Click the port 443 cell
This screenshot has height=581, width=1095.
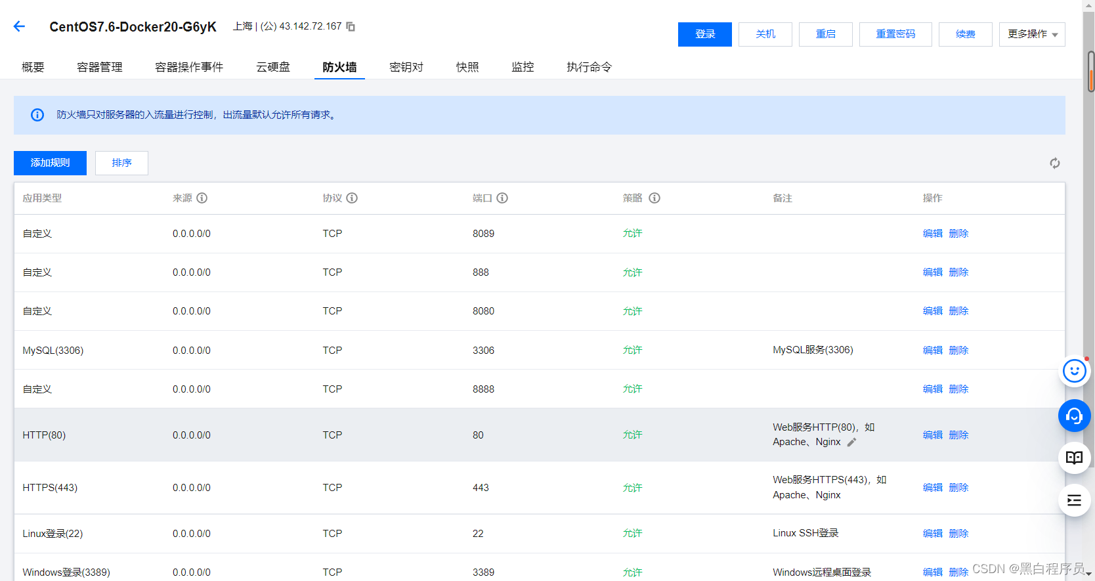(481, 488)
